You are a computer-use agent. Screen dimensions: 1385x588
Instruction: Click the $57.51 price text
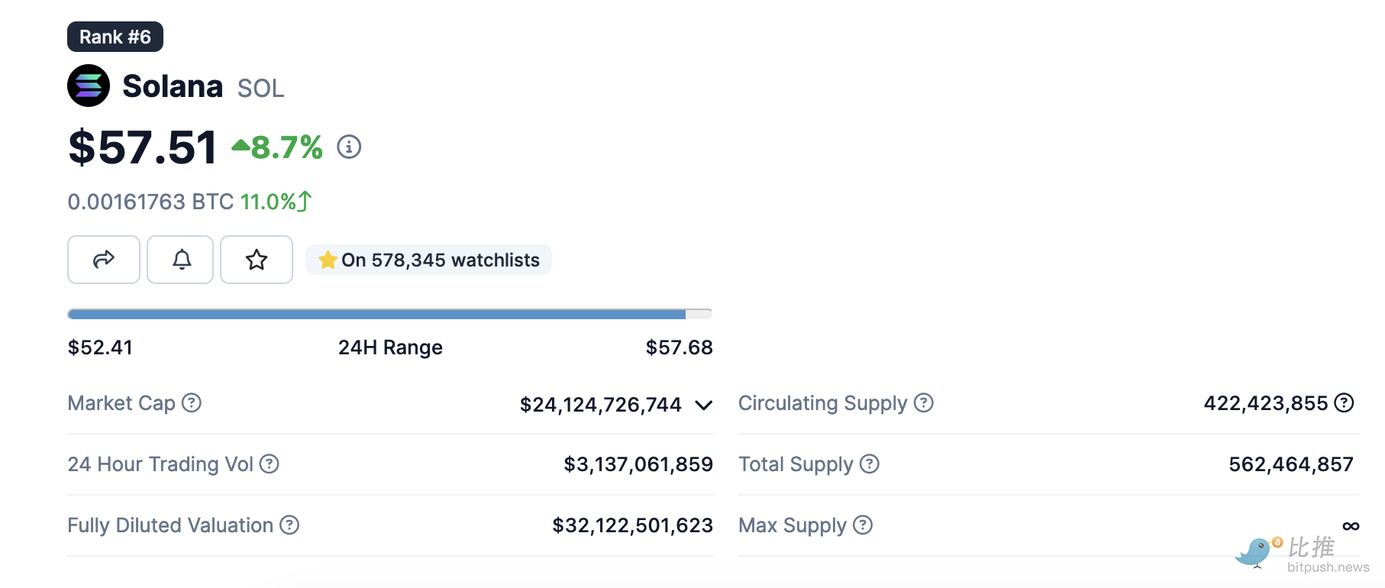click(x=143, y=147)
